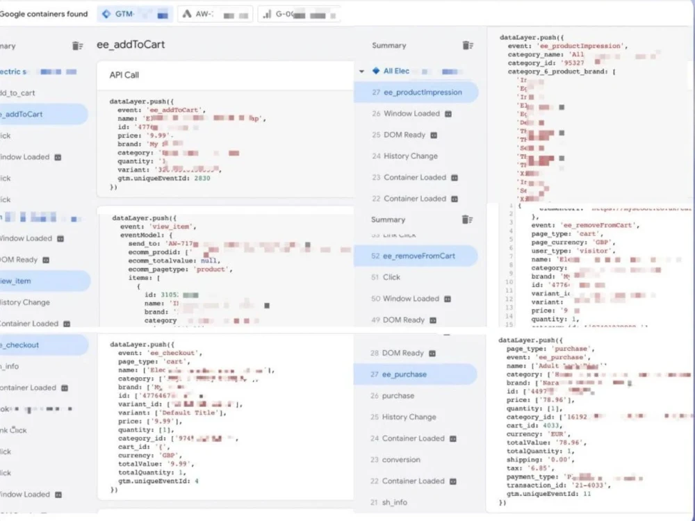Select the 27 ee_productImpression event

416,92
